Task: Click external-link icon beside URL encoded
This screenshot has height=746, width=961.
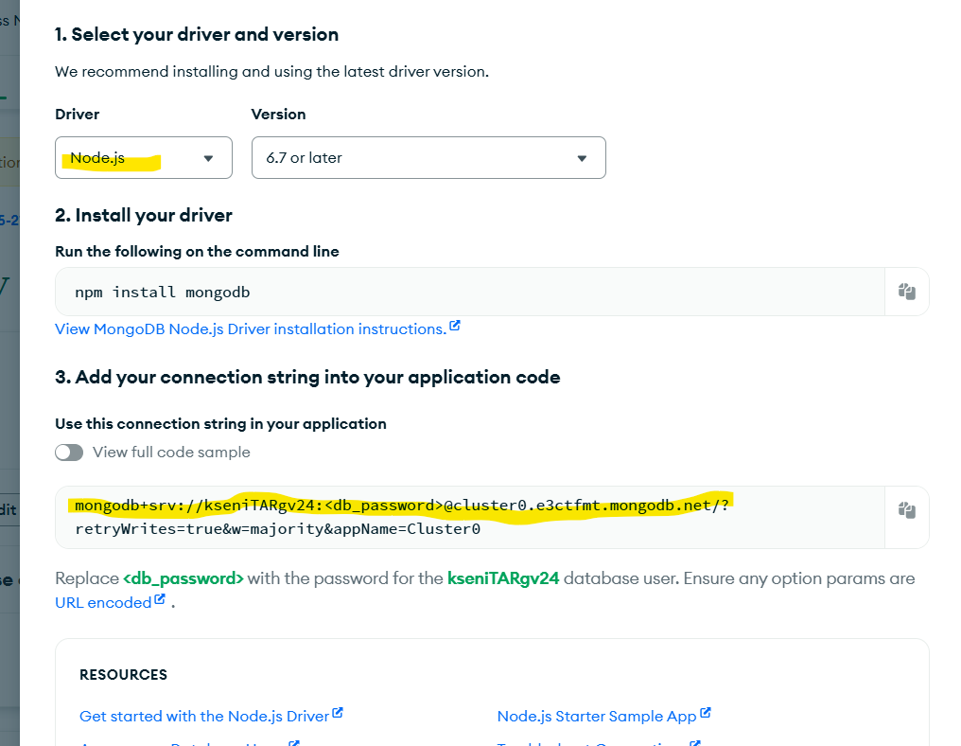Action: [x=160, y=599]
